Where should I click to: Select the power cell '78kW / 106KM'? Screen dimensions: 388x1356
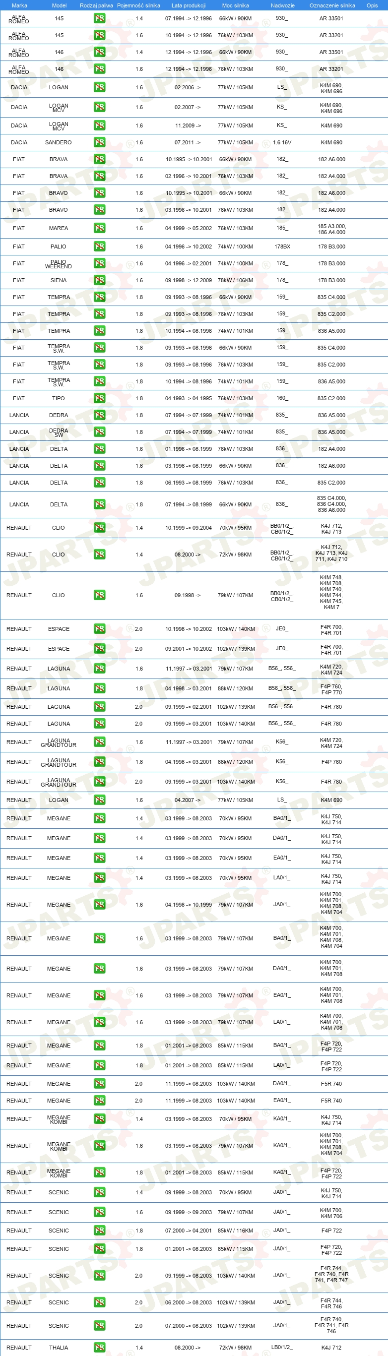click(x=235, y=280)
